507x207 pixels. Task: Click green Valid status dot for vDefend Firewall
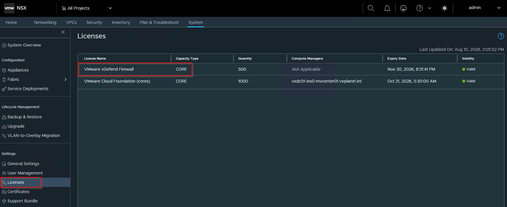464,69
